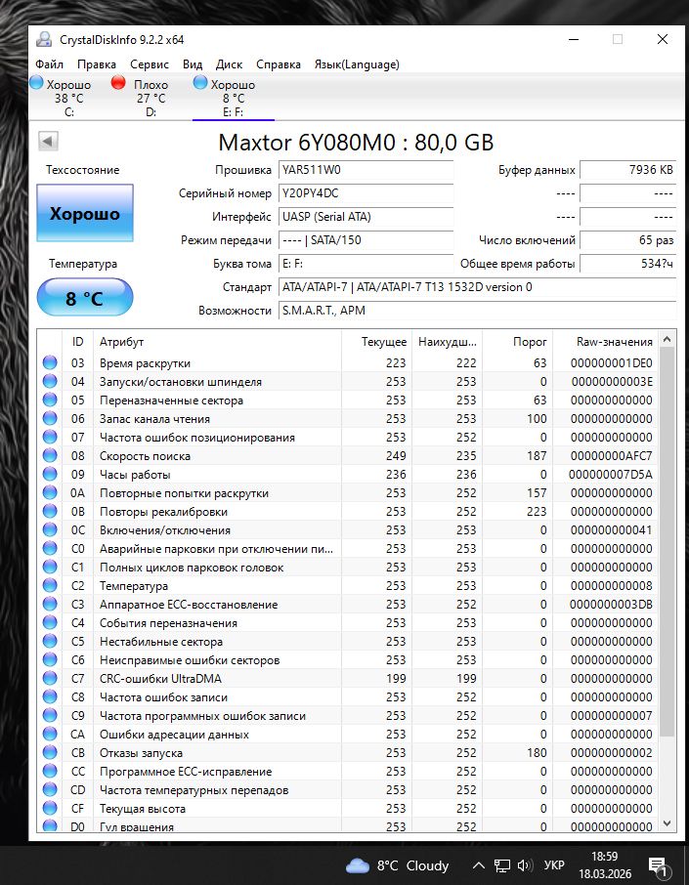Screen dimensions: 689x885
Task: Click status orb for Скорость поиска
Action: point(50,455)
